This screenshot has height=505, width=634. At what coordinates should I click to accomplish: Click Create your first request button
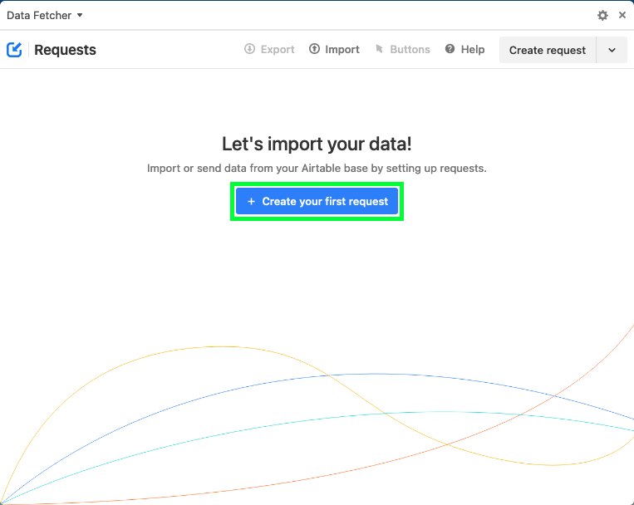(317, 201)
